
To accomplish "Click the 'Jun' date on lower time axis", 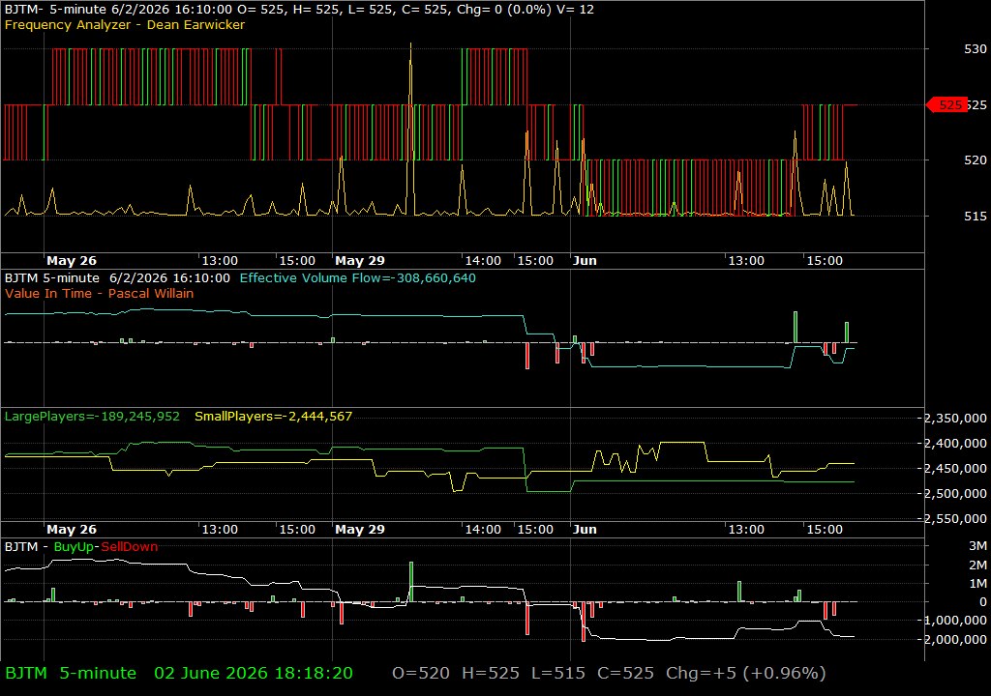I will 585,530.
